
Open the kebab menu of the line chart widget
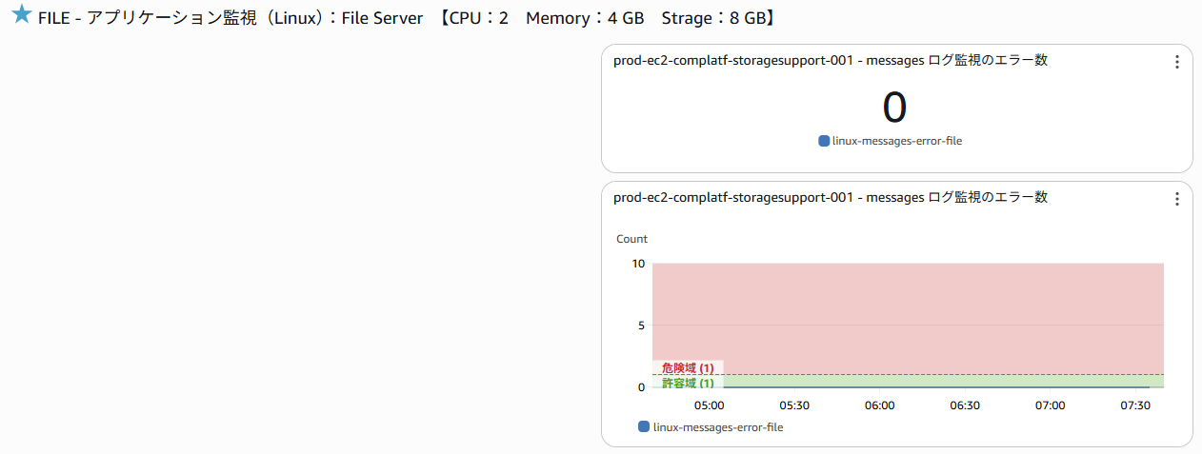tap(1176, 199)
